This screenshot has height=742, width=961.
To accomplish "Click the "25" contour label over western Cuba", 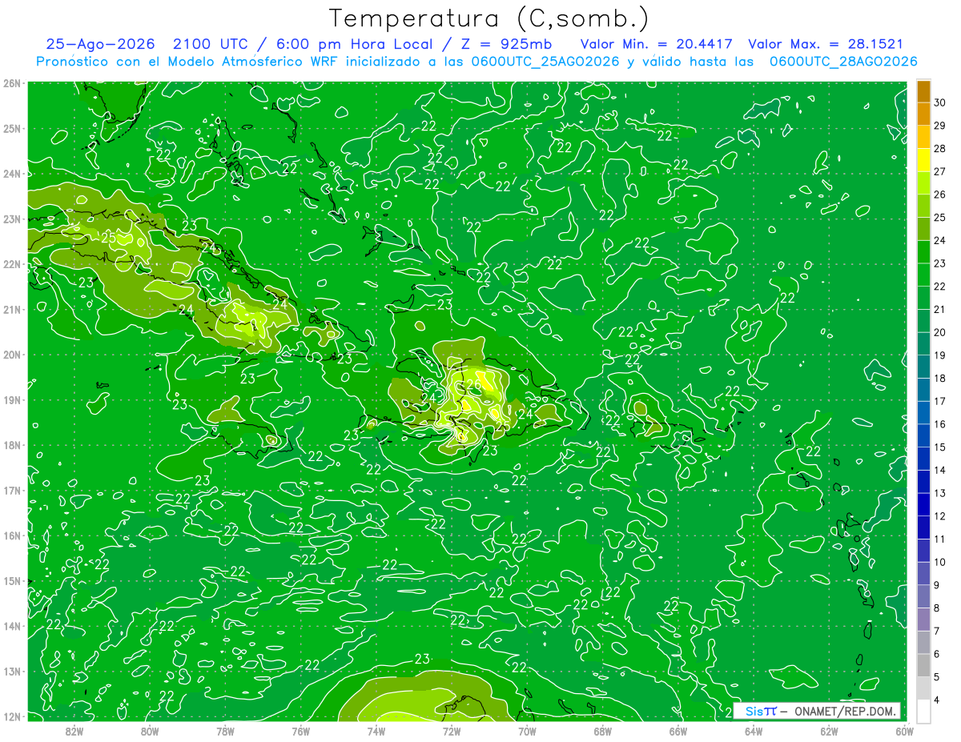I will click(109, 238).
